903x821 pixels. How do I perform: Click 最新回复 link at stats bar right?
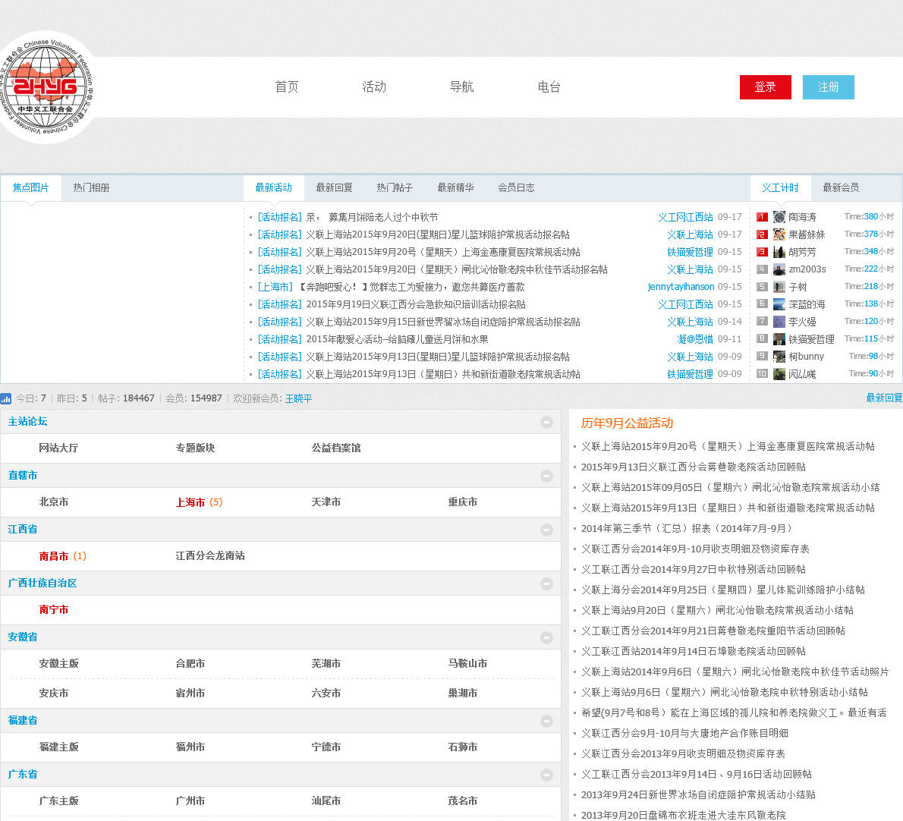884,398
